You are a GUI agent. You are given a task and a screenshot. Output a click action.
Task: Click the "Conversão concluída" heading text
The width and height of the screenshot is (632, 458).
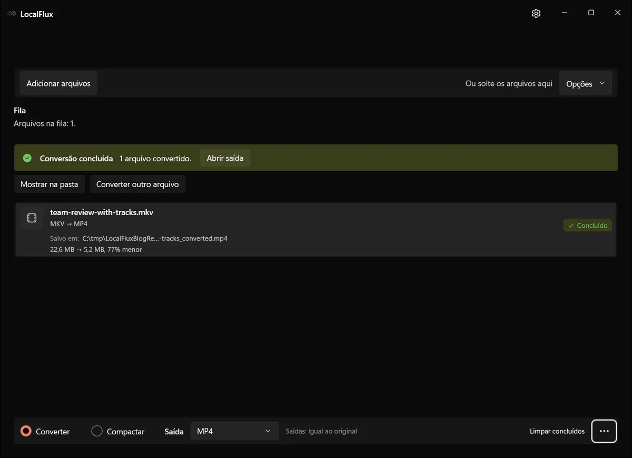pos(76,158)
